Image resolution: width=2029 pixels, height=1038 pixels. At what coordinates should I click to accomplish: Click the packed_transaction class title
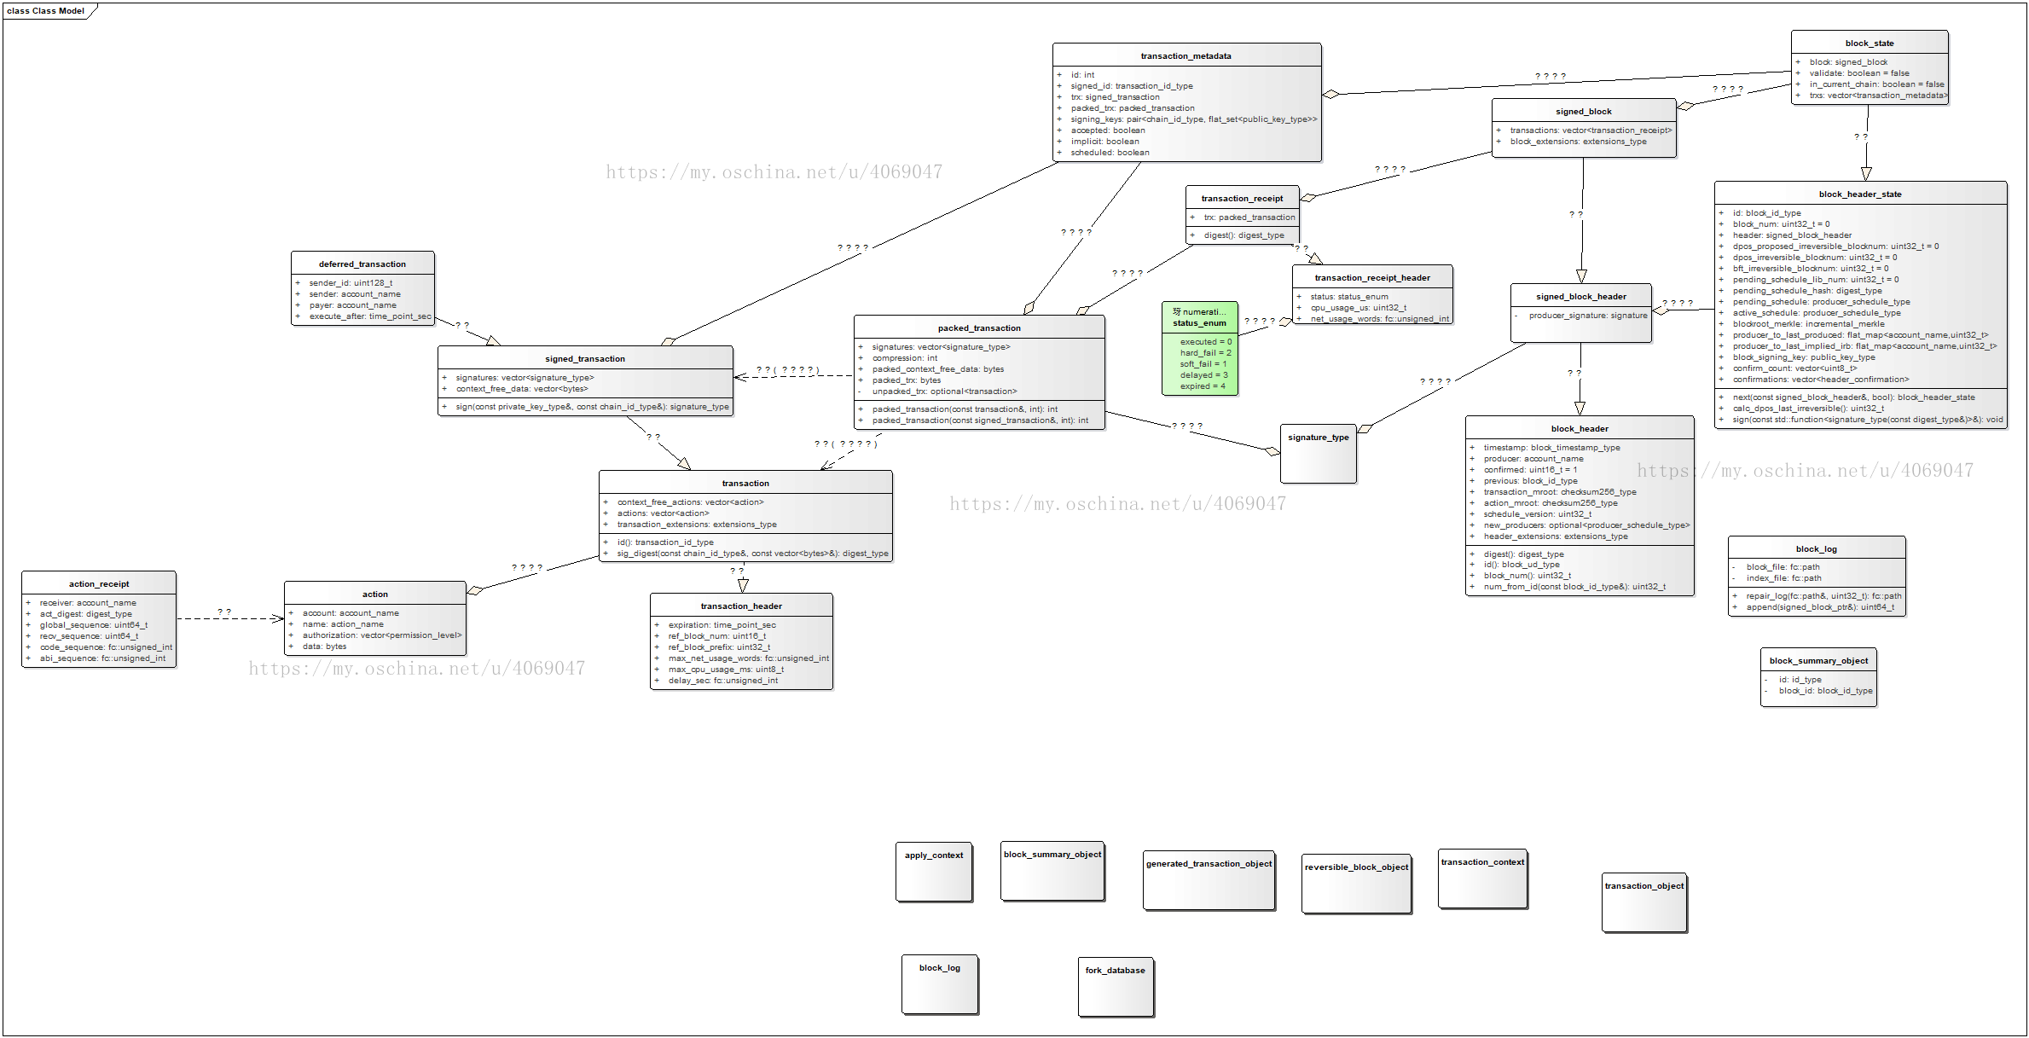(x=978, y=328)
